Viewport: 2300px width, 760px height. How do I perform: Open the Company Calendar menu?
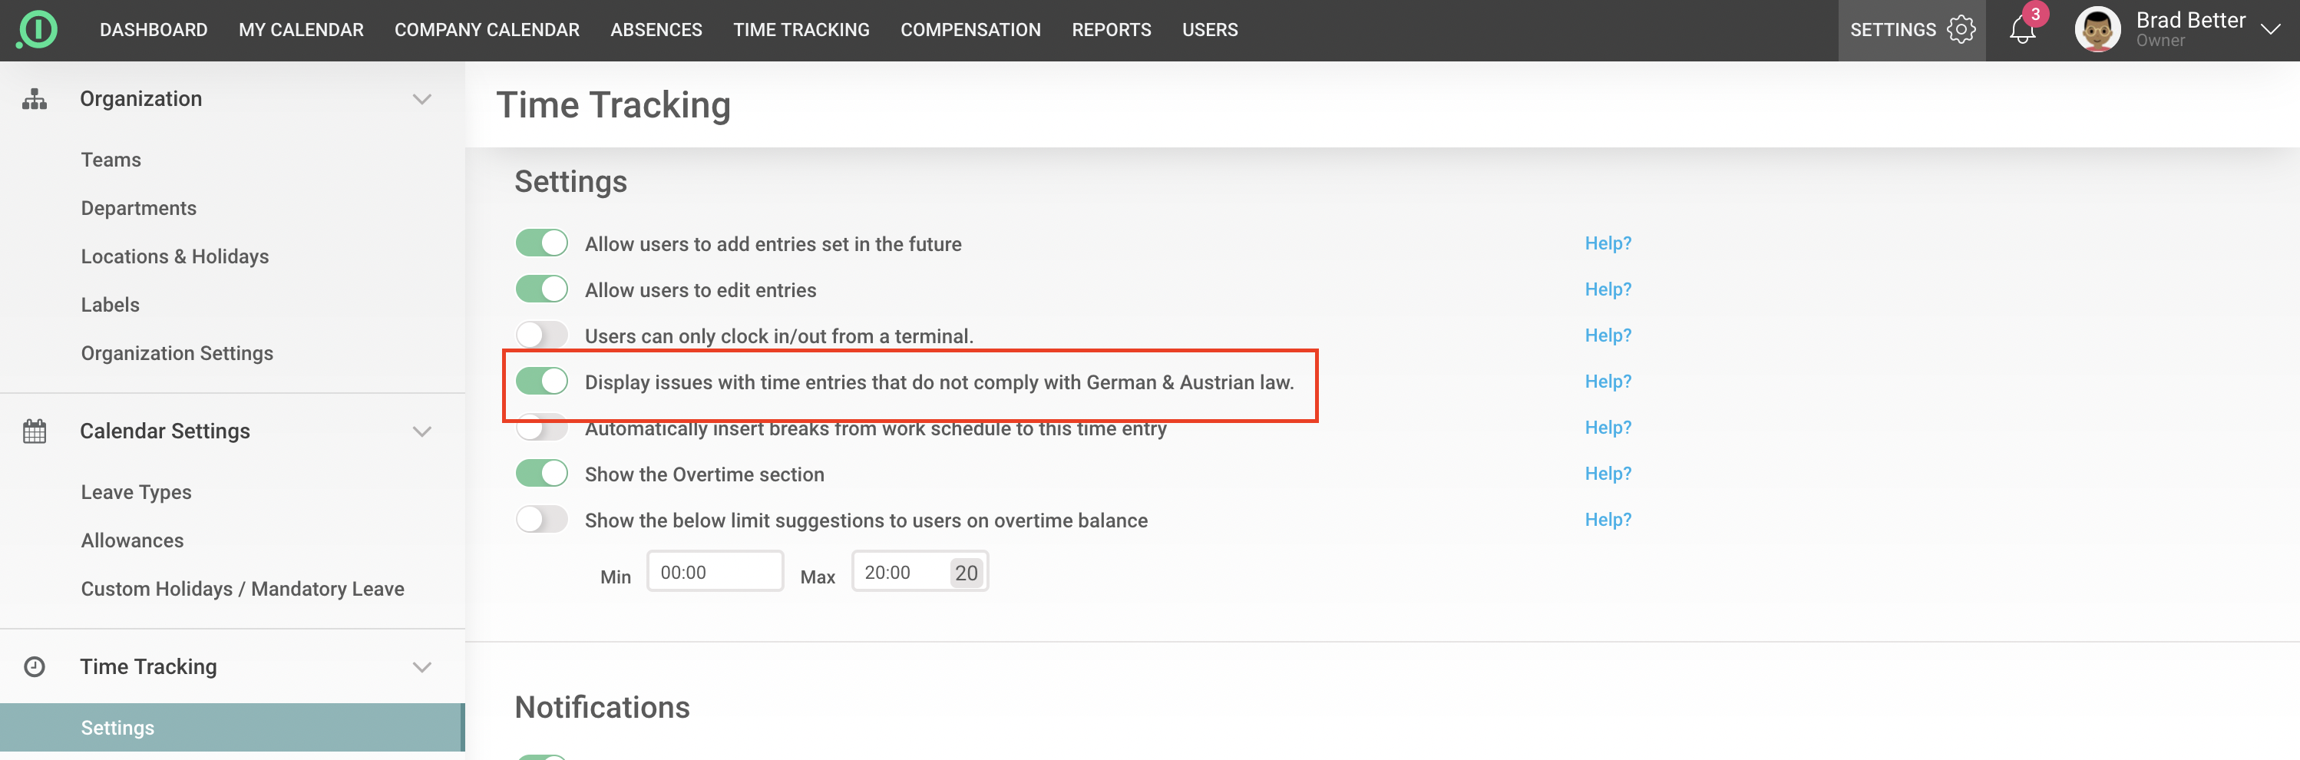click(x=487, y=29)
